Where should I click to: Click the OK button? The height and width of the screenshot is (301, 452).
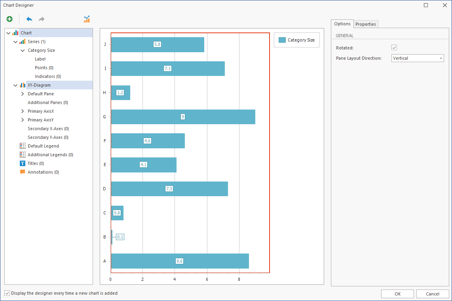(397, 294)
